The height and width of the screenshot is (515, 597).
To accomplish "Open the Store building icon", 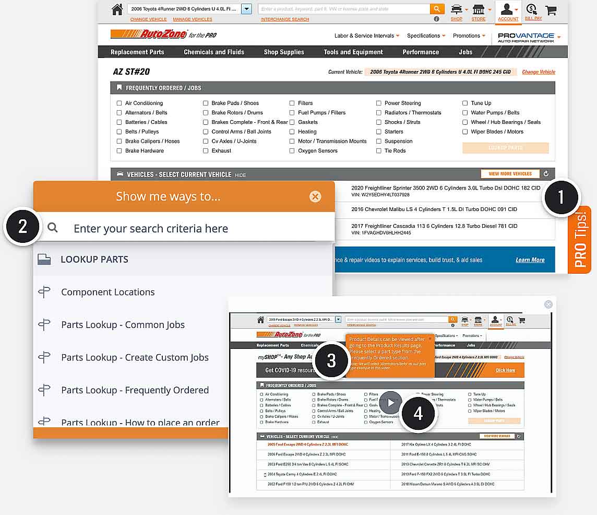I will pyautogui.click(x=479, y=9).
